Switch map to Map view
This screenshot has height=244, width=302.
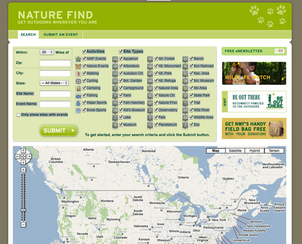pos(216,151)
